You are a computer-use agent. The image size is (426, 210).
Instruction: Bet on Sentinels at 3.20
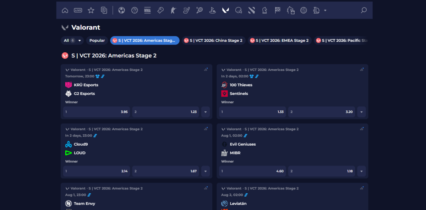coord(321,112)
